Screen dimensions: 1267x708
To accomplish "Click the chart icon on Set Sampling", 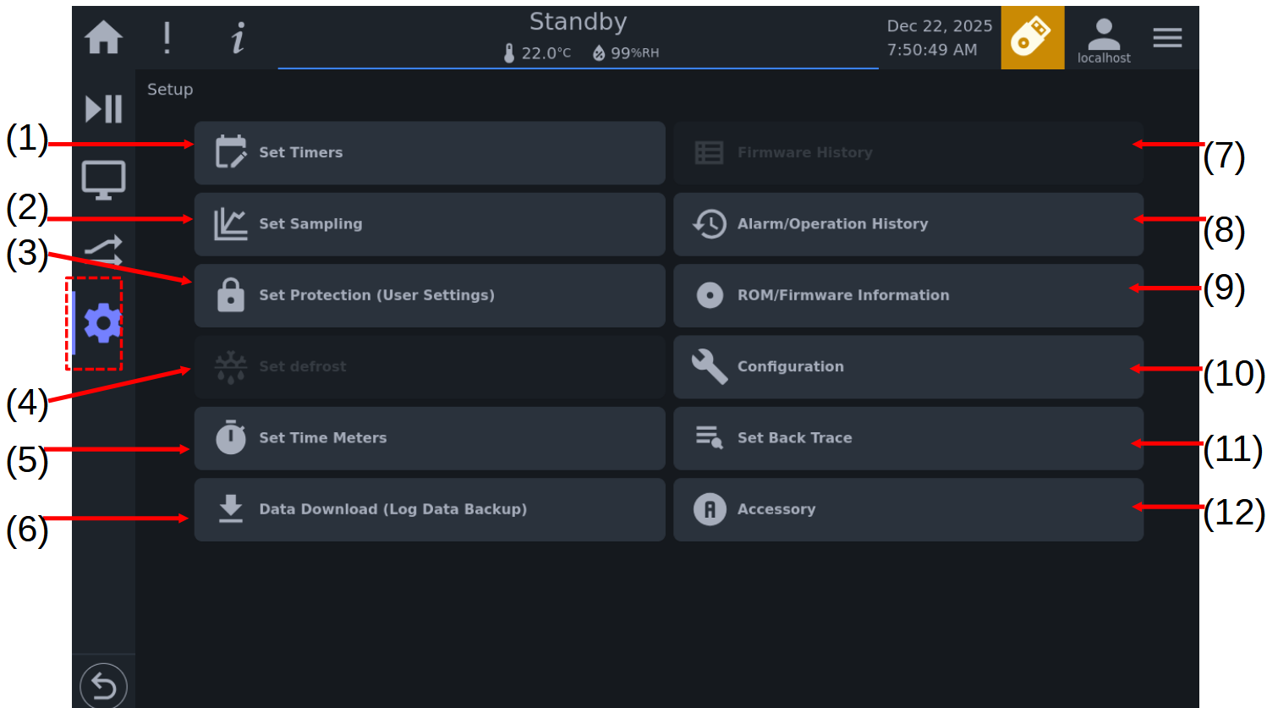I will (x=230, y=224).
